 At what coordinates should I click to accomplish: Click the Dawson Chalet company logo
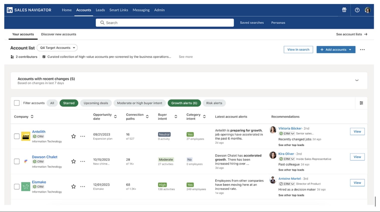pos(26,161)
